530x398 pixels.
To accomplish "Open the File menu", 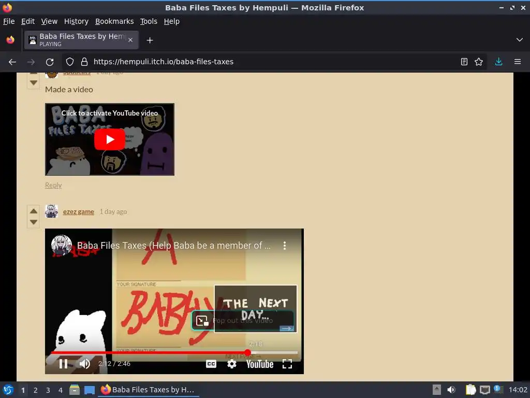I will [x=9, y=21].
